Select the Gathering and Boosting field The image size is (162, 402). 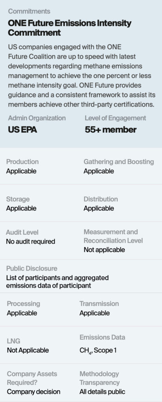pos(119,166)
